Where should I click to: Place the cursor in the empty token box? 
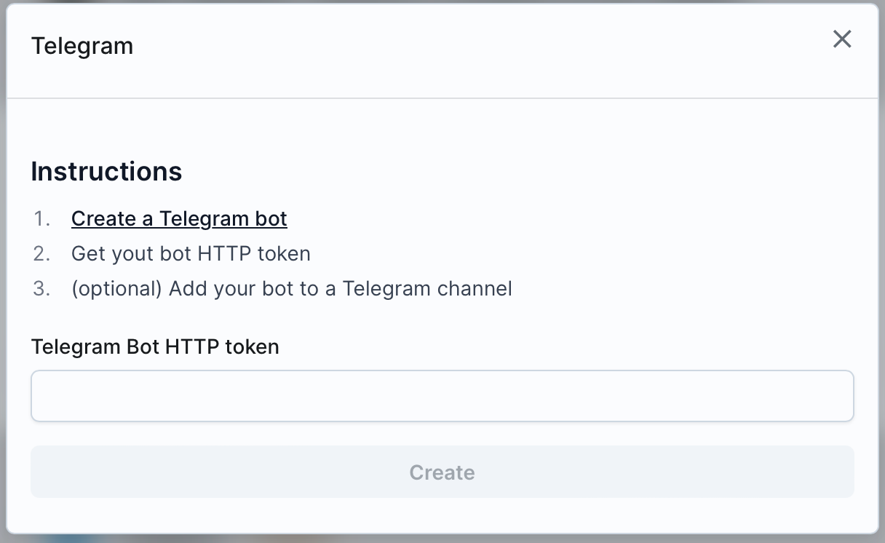tap(442, 396)
